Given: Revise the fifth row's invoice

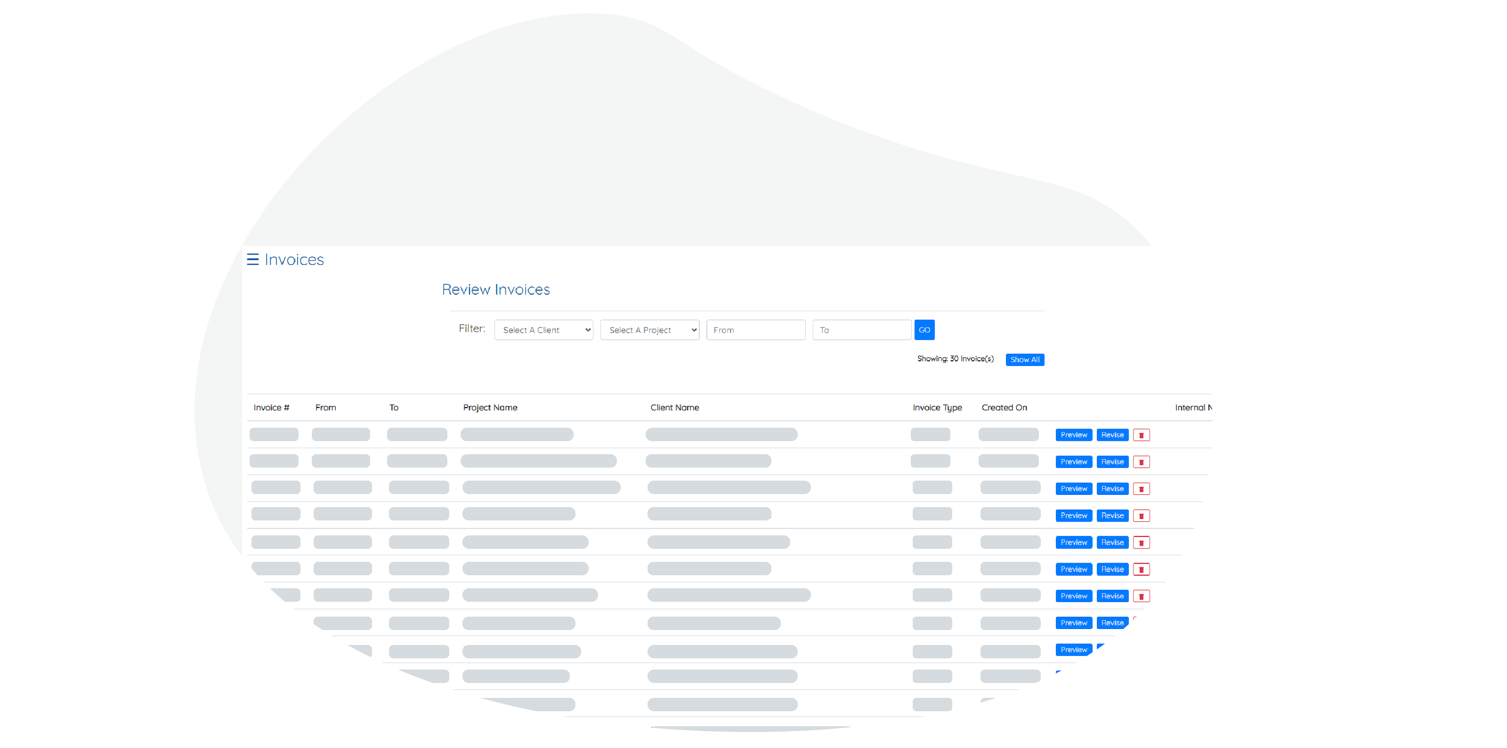Looking at the screenshot, I should (1112, 542).
